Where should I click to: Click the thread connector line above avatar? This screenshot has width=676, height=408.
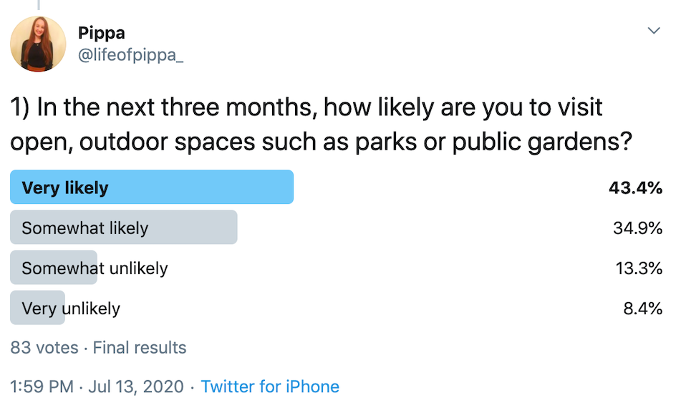tap(39, 5)
